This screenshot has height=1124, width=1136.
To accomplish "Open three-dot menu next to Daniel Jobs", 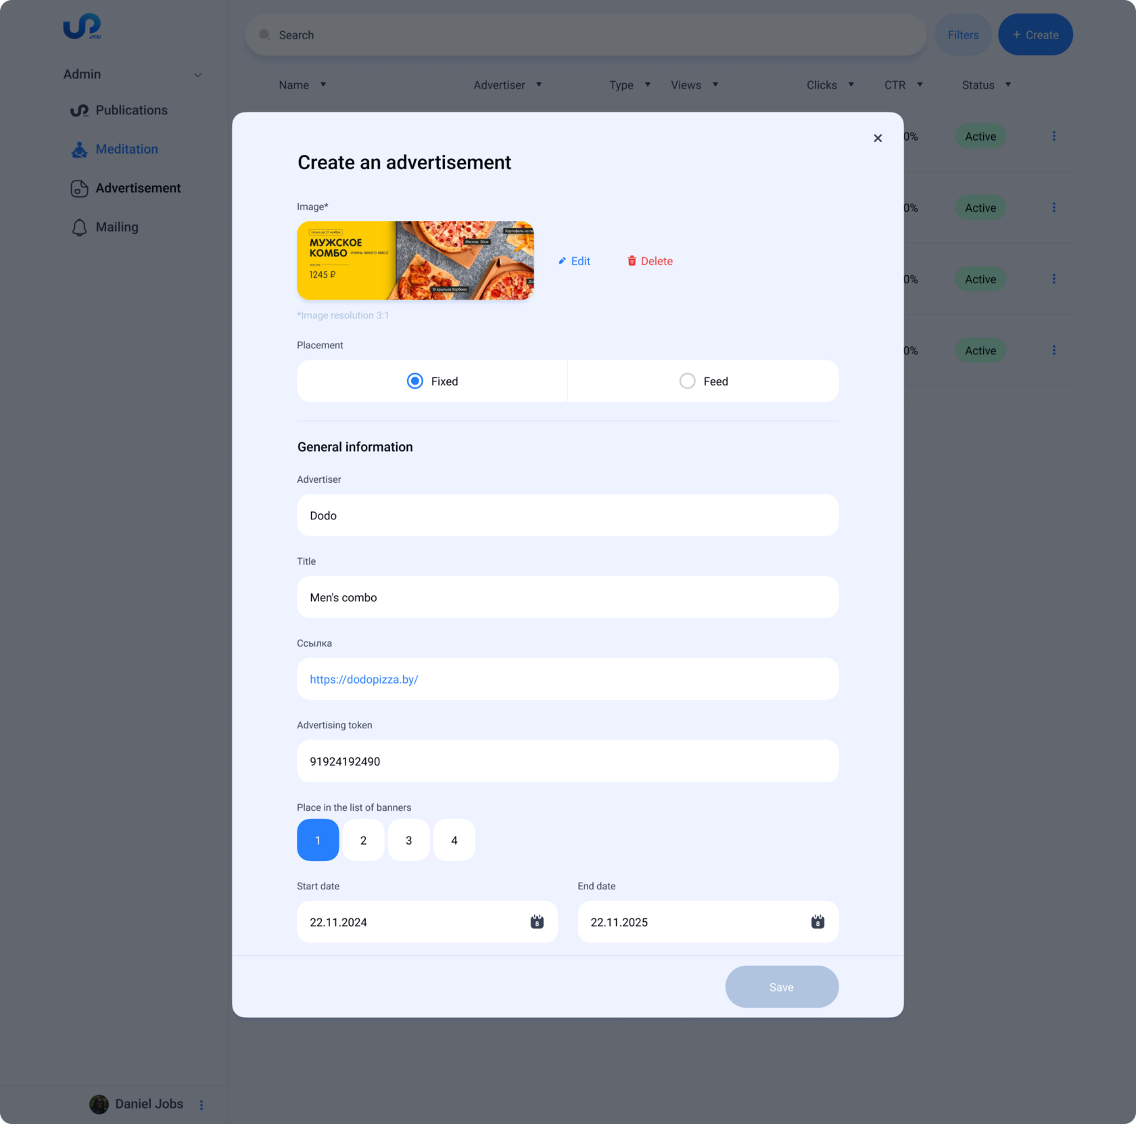I will [202, 1104].
